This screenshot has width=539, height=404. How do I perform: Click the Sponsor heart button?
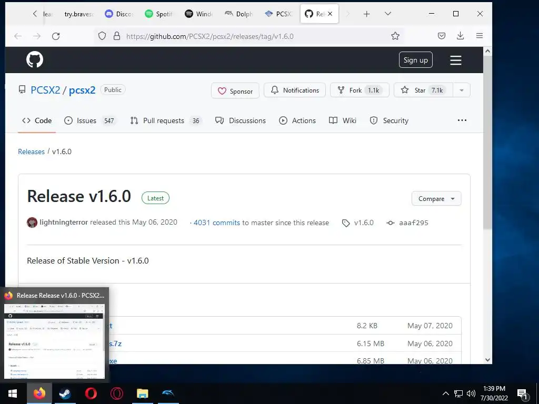[235, 90]
